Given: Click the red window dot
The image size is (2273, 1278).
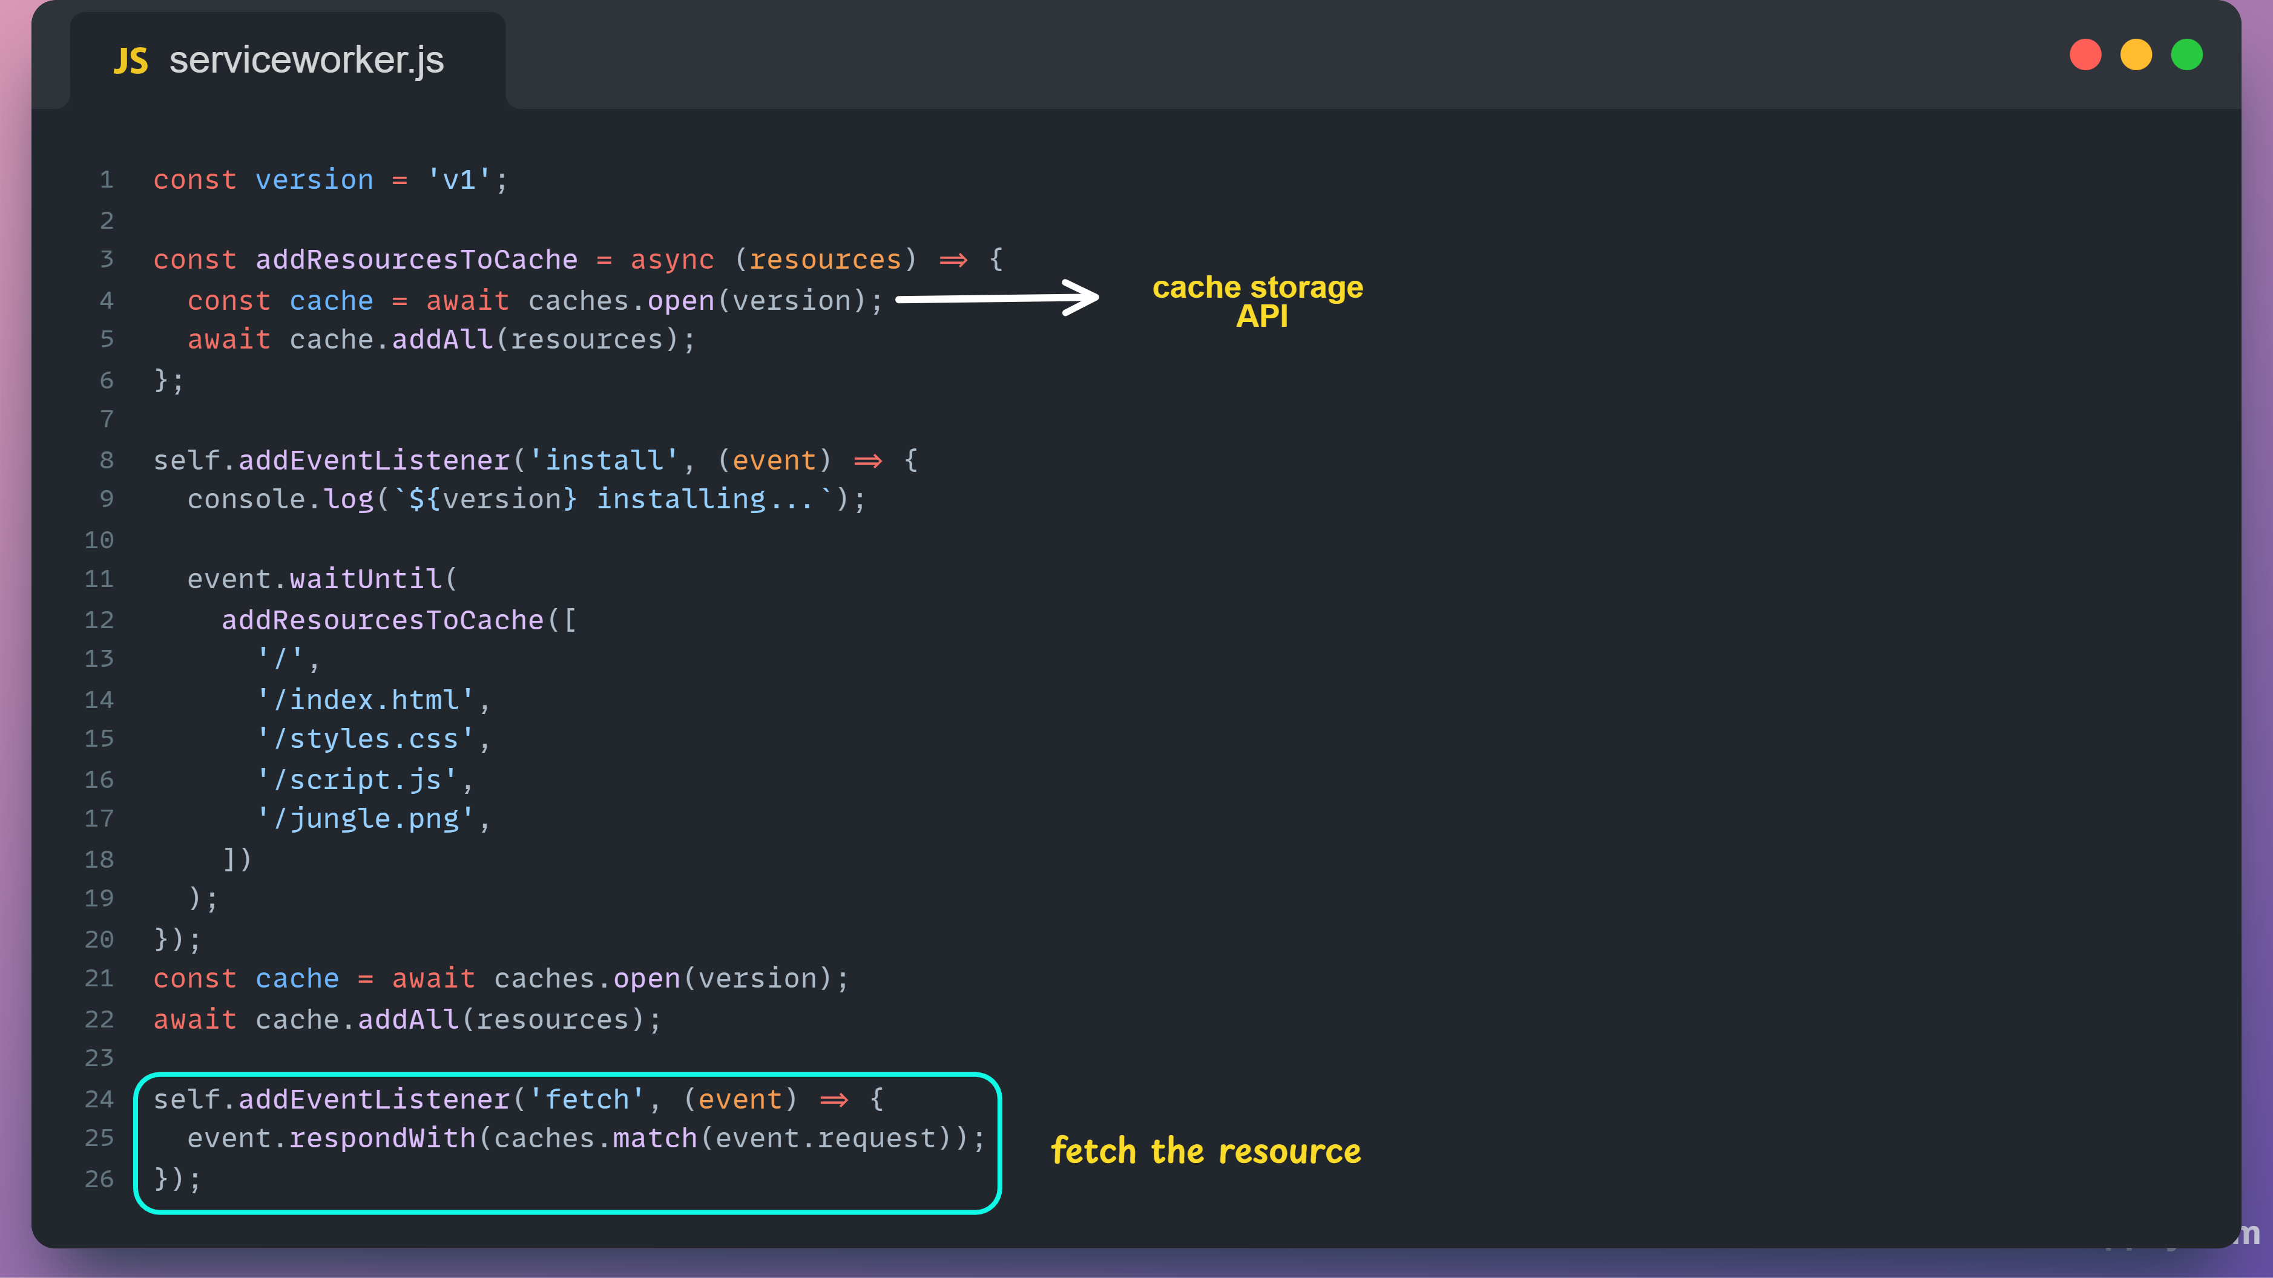Looking at the screenshot, I should 2085,54.
